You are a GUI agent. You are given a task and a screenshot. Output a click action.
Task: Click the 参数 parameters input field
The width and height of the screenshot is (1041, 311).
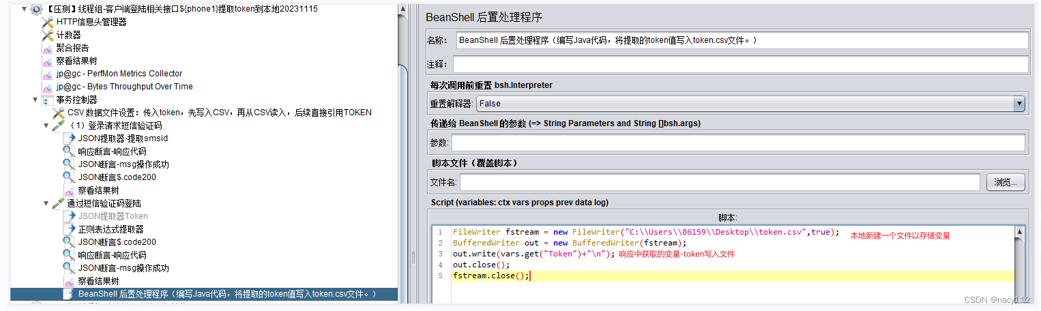738,143
